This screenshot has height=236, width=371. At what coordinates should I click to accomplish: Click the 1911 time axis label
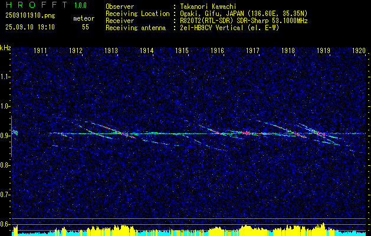pos(41,50)
